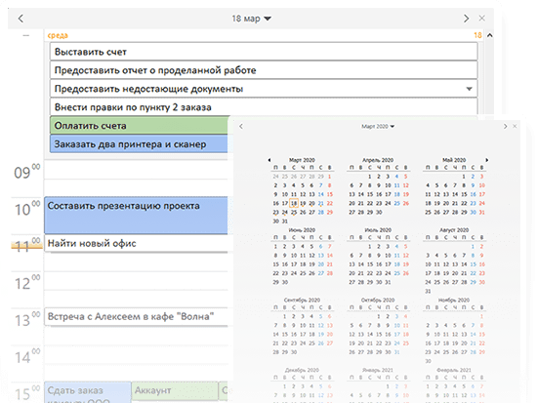
Task: Open event Найти новый офис
Action: click(x=137, y=243)
